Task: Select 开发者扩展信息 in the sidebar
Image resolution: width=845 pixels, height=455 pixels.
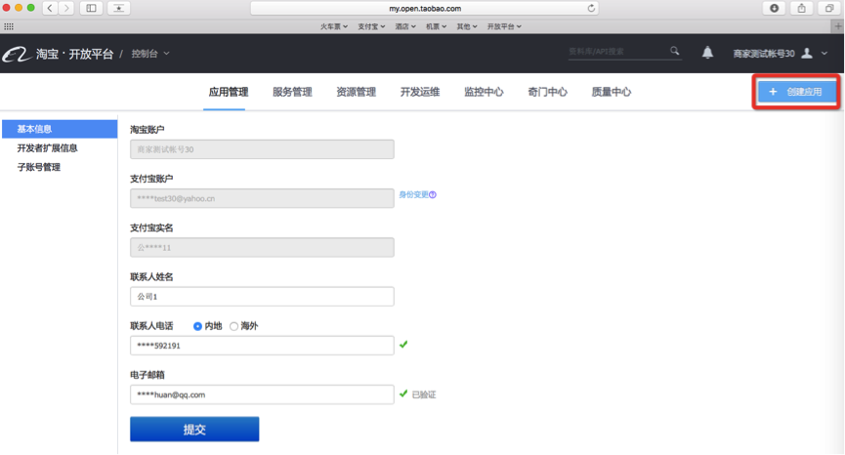Action: 48,148
